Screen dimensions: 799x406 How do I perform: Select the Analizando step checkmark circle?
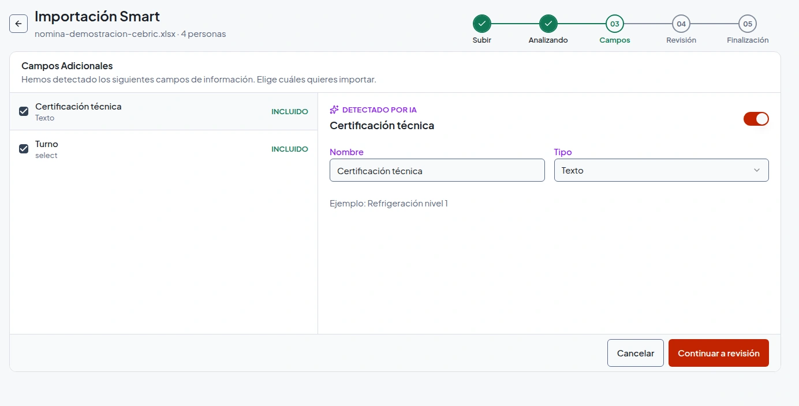548,24
